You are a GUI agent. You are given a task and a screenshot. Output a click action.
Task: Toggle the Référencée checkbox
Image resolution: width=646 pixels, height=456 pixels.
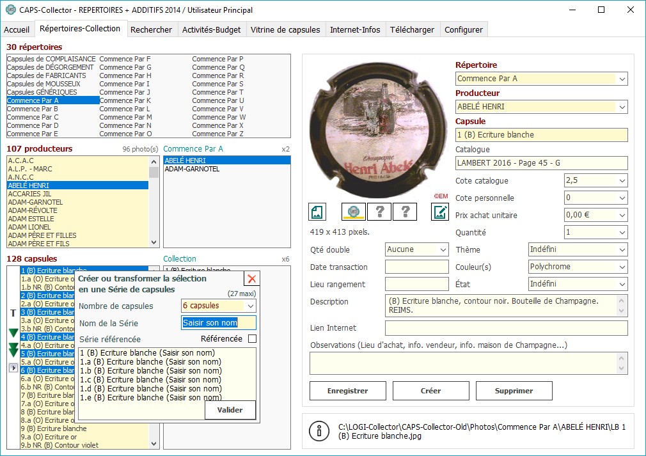coord(252,338)
